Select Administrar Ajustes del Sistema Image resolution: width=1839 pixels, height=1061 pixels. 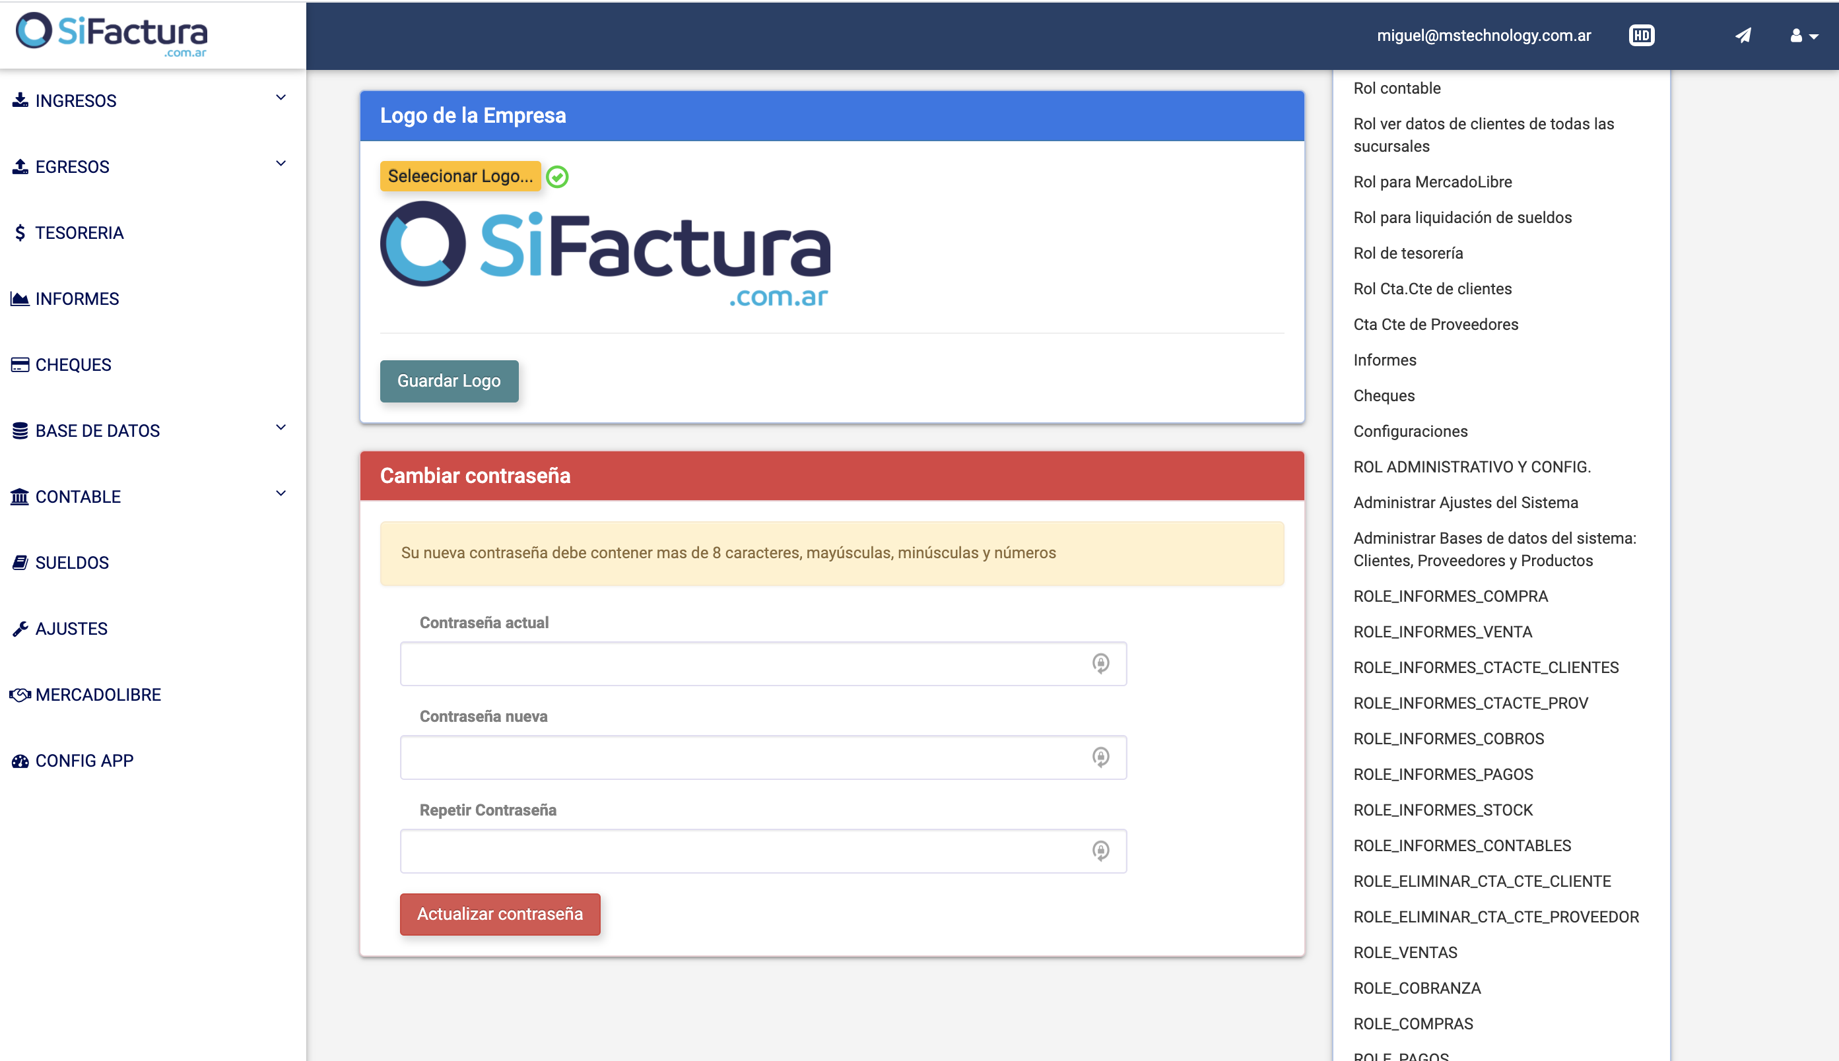pos(1465,503)
